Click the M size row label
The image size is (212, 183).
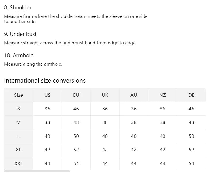tap(18, 122)
